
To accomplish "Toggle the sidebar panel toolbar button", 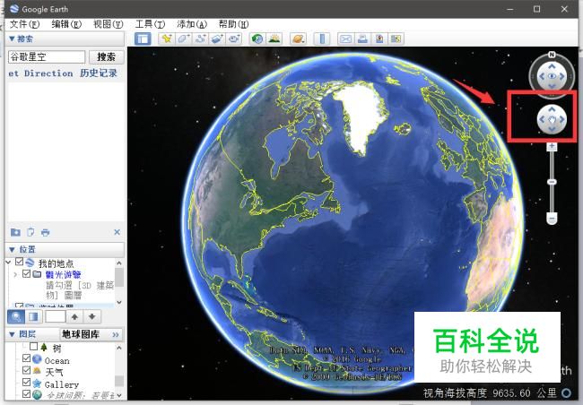I will tap(143, 39).
